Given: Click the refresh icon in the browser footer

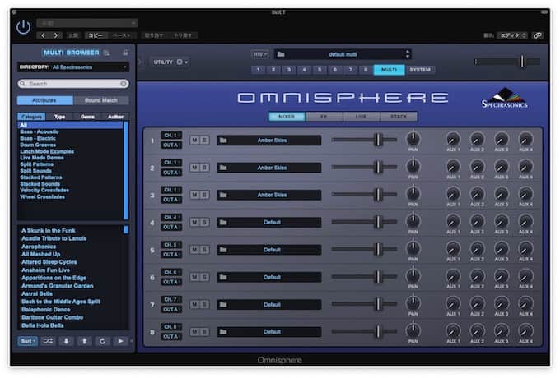Looking at the screenshot, I should 102,341.
